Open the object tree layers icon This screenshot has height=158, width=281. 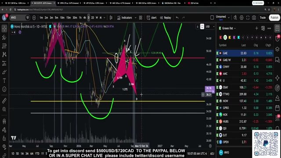(x=277, y=49)
